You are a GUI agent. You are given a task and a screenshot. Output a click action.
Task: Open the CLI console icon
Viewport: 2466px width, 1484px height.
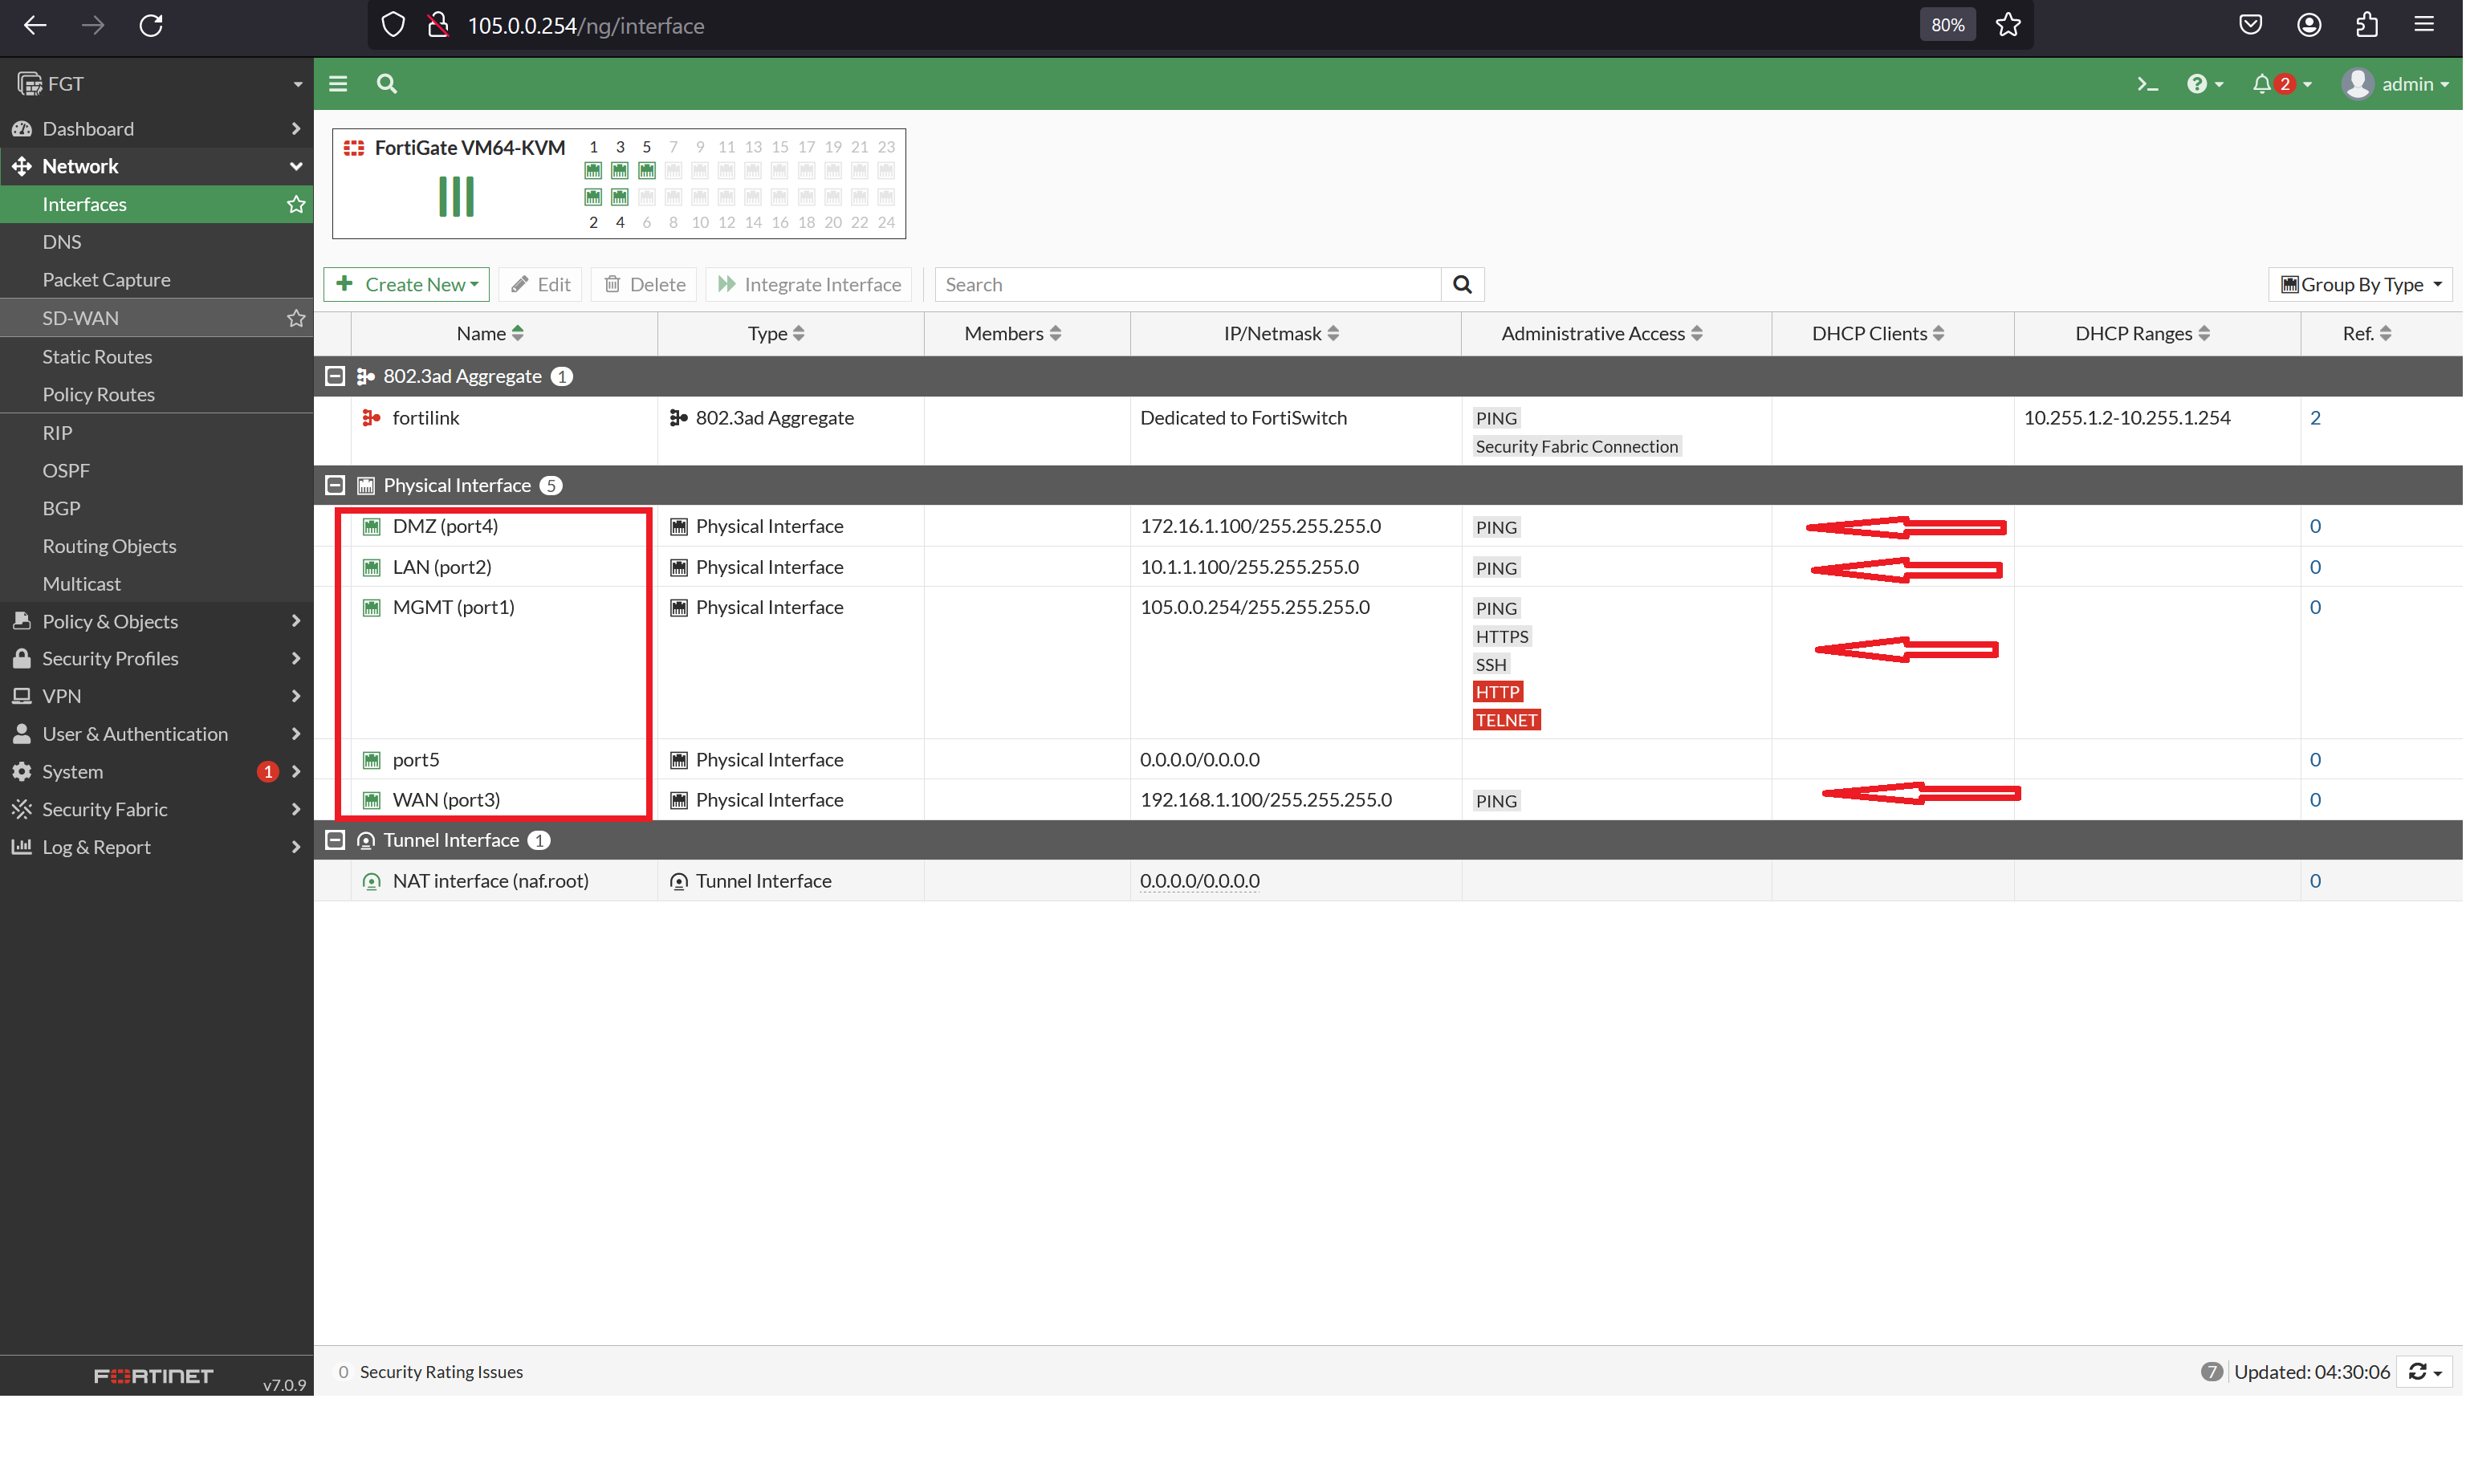pyautogui.click(x=2148, y=84)
